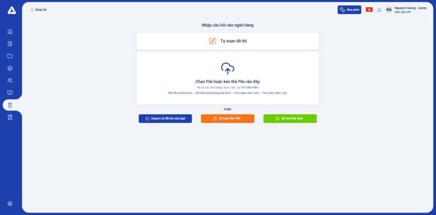Click the open book icon in sidebar

pyautogui.click(x=10, y=93)
